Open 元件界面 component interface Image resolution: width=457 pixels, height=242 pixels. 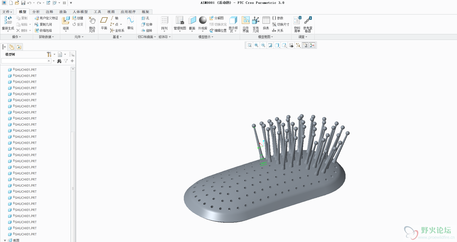tap(246, 24)
